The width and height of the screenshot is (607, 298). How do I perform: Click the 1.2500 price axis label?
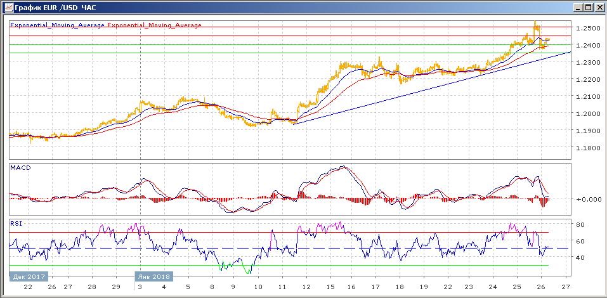click(x=588, y=29)
